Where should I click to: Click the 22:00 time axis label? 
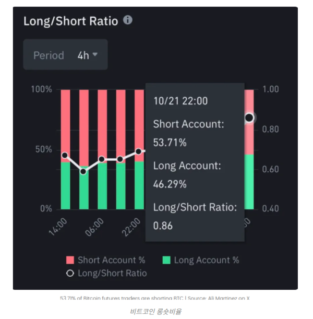(x=131, y=227)
